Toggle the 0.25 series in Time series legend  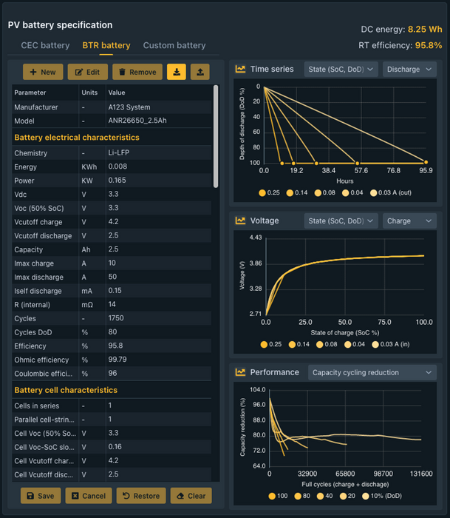270,192
